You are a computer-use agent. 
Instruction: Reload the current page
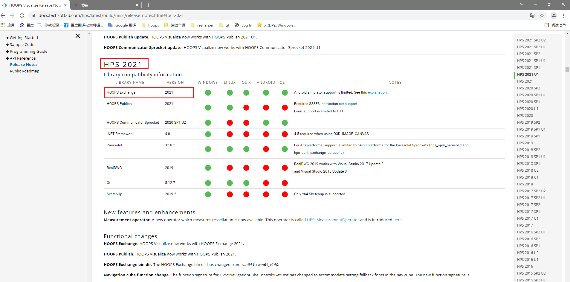[x=22, y=16]
